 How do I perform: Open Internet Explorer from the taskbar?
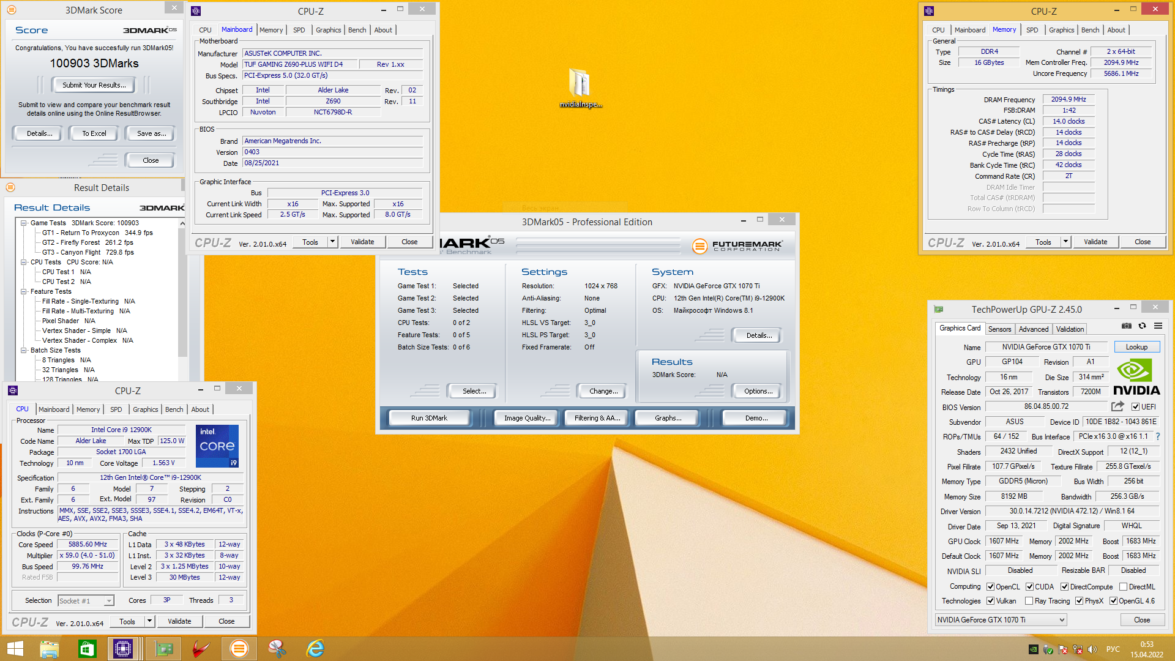tap(315, 649)
